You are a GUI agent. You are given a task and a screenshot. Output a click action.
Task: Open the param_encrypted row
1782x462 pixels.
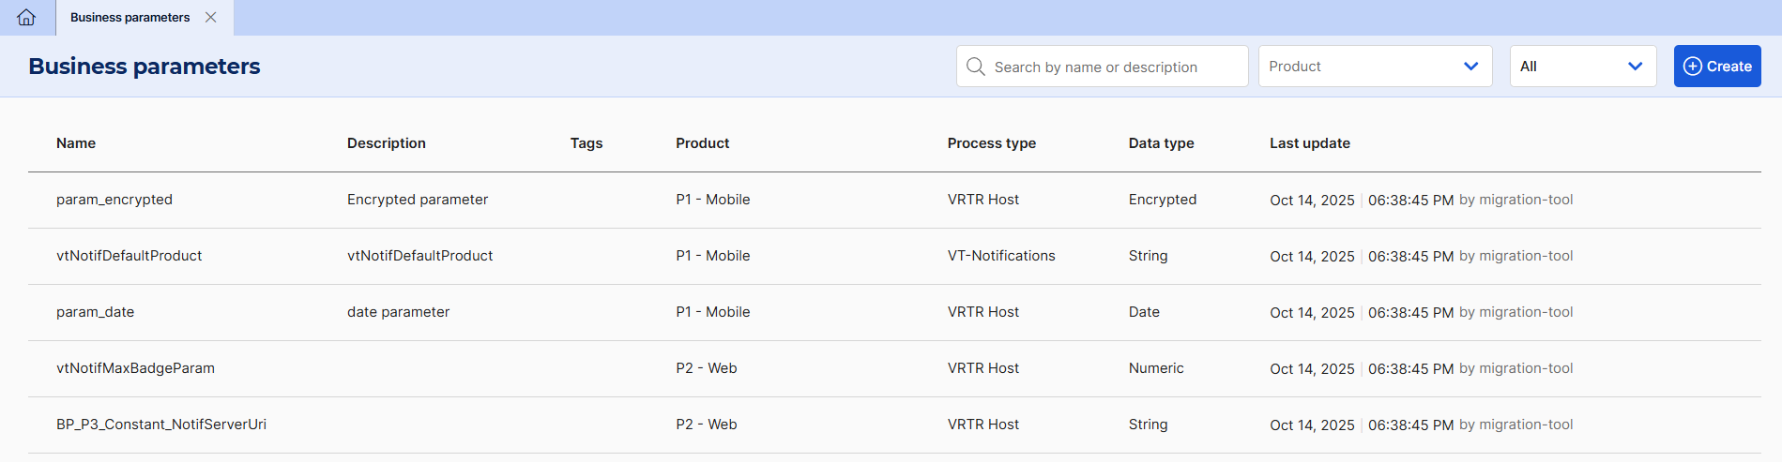pos(114,200)
